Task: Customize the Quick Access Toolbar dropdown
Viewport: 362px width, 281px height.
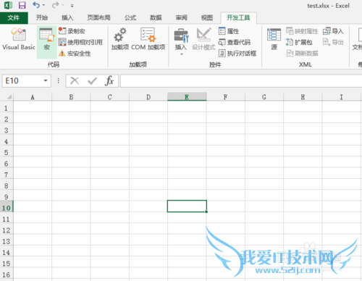Action: tap(72, 5)
